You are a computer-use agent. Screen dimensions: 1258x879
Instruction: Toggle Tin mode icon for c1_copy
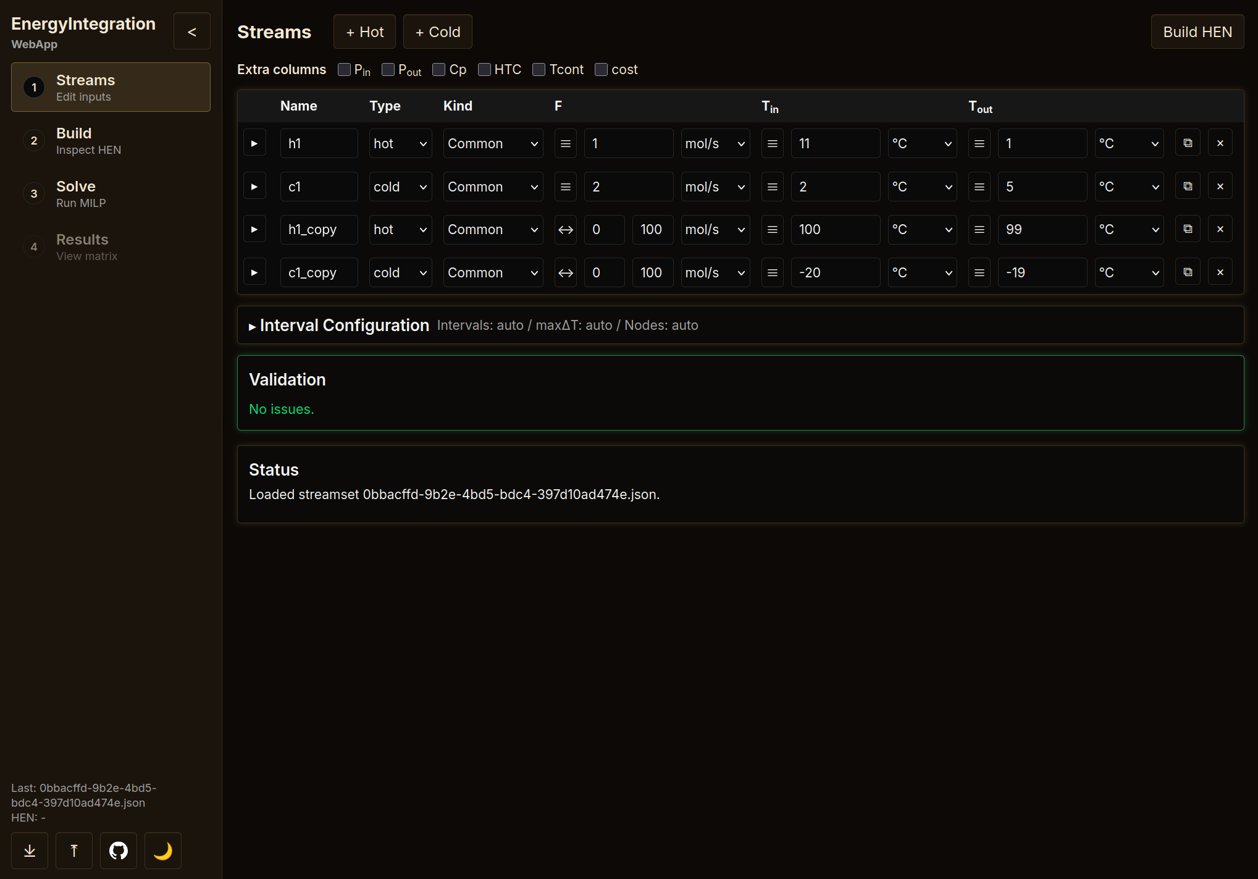point(773,272)
